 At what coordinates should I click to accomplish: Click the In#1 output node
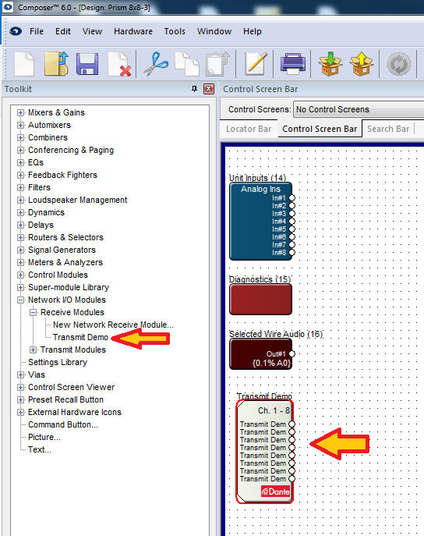[291, 198]
